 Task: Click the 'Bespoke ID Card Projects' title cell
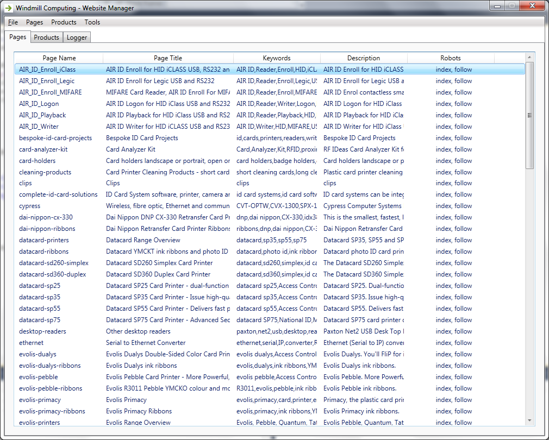pos(142,138)
